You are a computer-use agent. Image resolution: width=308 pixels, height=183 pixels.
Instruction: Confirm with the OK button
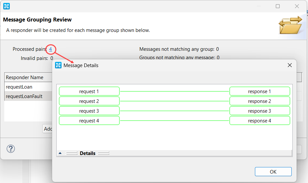(x=273, y=172)
